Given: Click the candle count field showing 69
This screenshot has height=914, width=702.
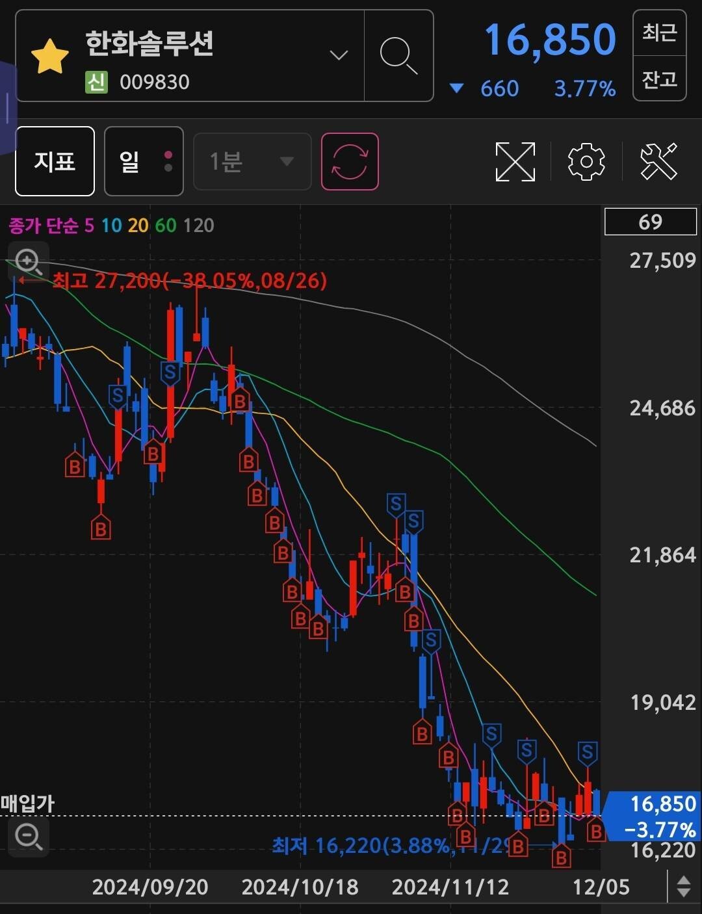Looking at the screenshot, I should click(x=650, y=222).
